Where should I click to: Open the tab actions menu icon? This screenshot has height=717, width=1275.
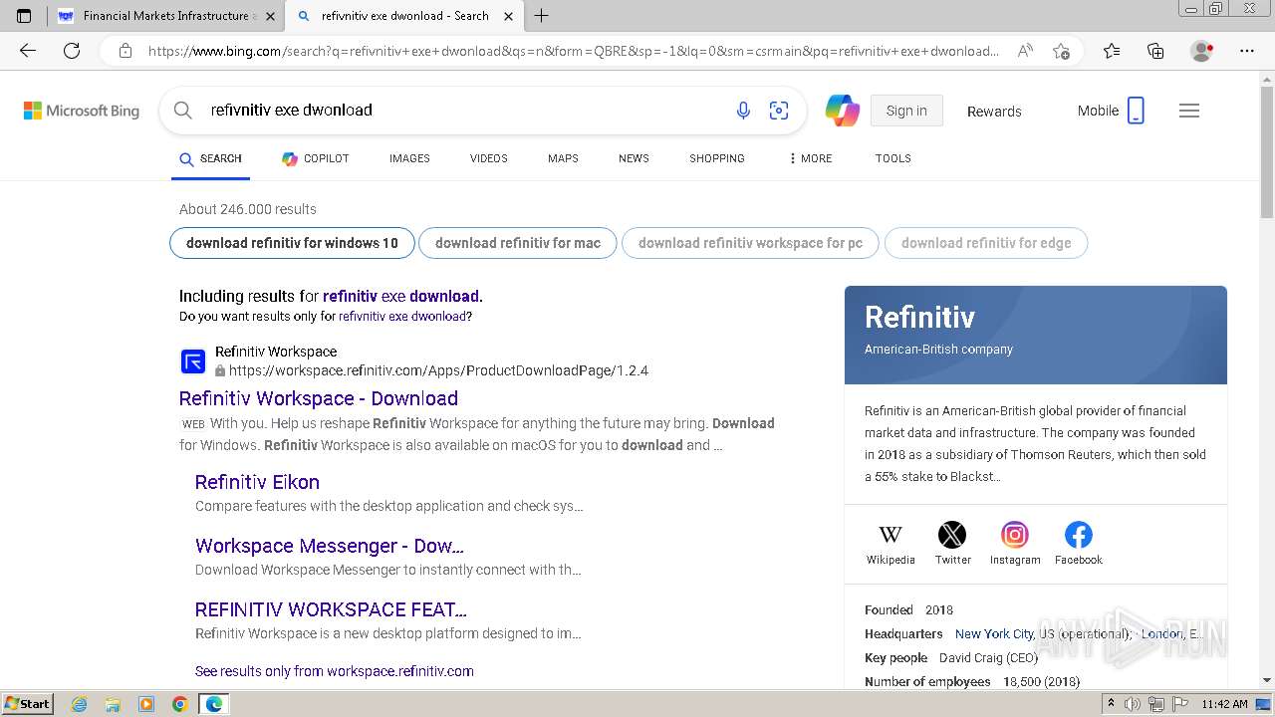pos(24,16)
